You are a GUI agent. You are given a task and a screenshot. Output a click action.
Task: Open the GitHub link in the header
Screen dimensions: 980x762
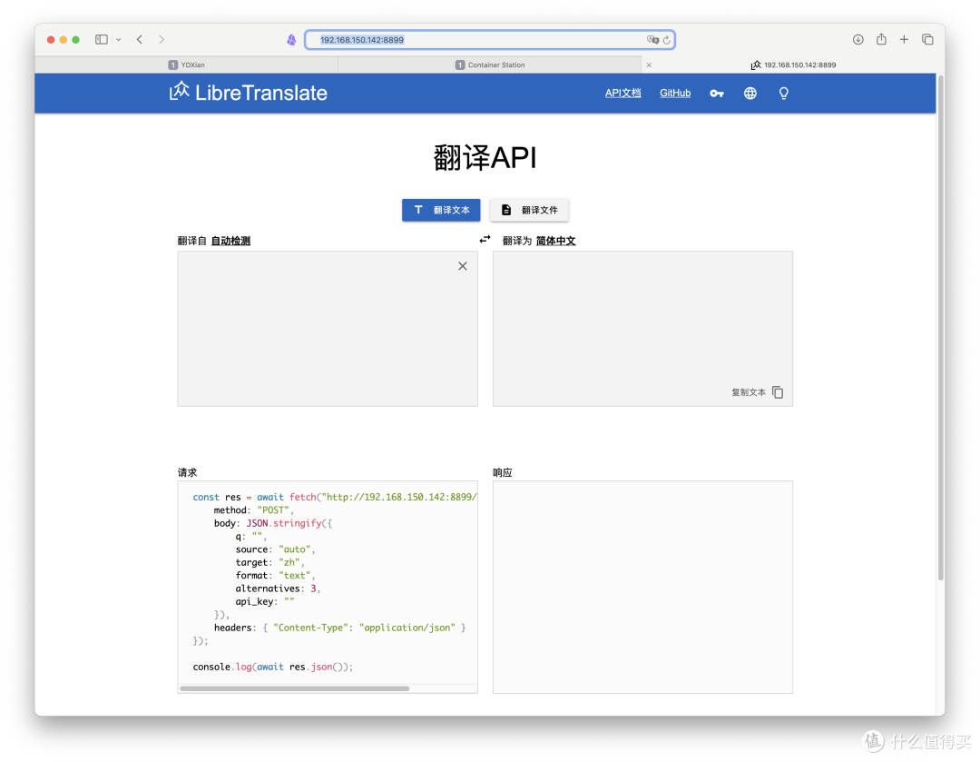click(x=675, y=93)
